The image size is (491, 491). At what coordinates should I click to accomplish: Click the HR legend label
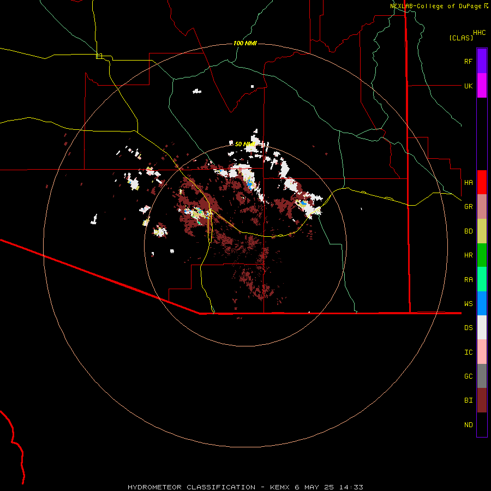pos(468,255)
